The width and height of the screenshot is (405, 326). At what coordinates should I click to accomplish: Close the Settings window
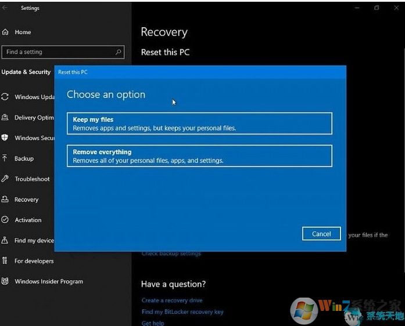tap(396, 8)
